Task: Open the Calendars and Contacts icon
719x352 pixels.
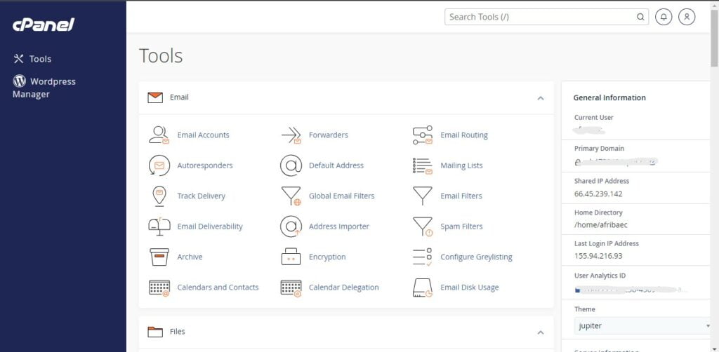Action: click(159, 287)
